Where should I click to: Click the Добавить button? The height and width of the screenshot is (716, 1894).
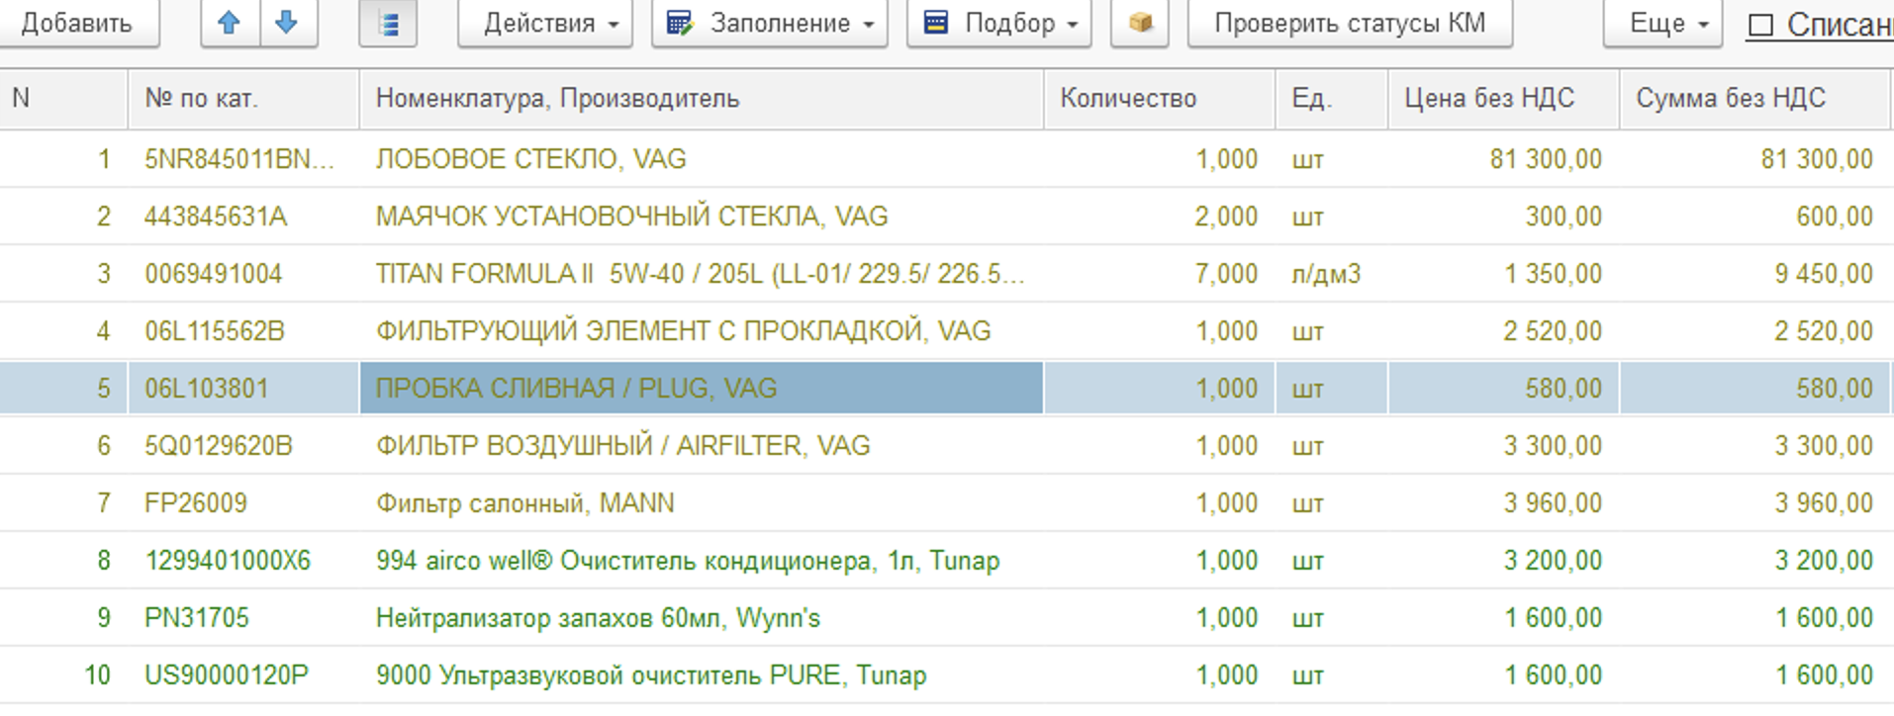pyautogui.click(x=77, y=23)
